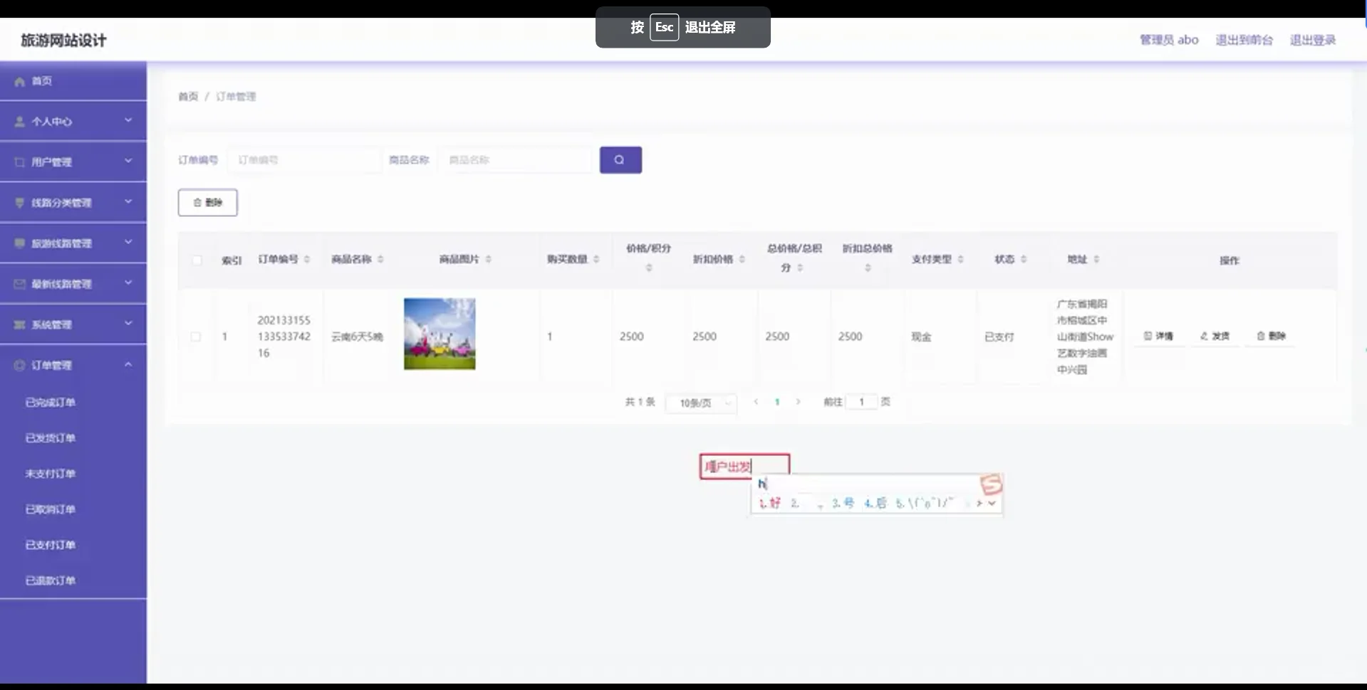This screenshot has height=690, width=1367.
Task: Open 未支付订单 from the order menu
Action: [x=50, y=473]
